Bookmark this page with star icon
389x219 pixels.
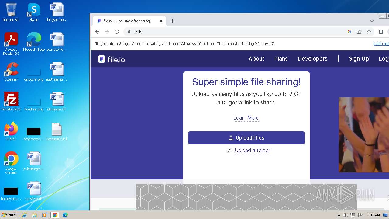(x=369, y=32)
